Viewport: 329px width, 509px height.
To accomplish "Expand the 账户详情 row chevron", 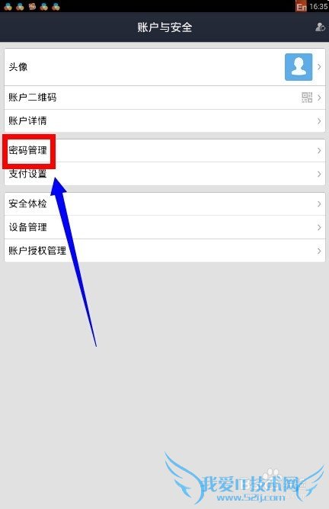I will pos(319,120).
